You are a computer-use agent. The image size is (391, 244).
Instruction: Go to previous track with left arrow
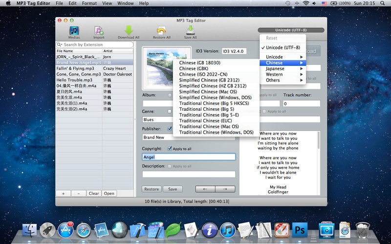click(x=205, y=189)
